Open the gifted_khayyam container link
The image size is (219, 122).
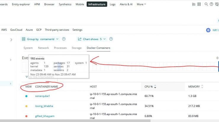coord(45,116)
